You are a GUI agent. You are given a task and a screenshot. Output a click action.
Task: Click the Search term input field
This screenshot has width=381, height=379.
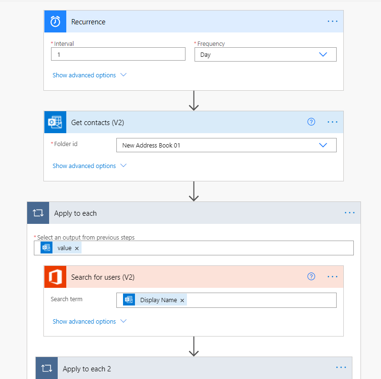coord(227,300)
